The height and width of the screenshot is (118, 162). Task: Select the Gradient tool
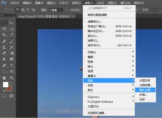pyautogui.click(x=12, y=53)
